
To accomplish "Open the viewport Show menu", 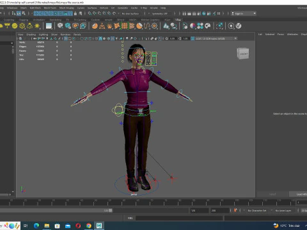I will coord(54,34).
